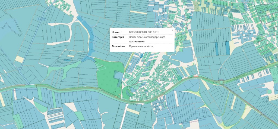
Task: Click the Категорія label in popup
Action: (x=118, y=37)
